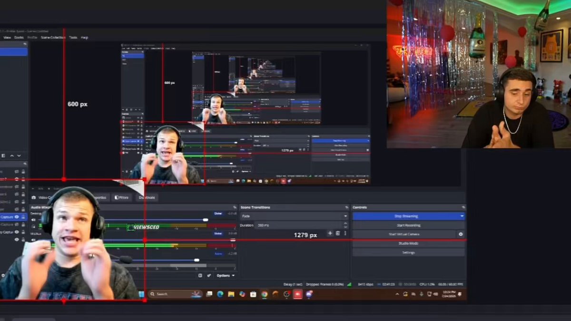Open transition properties three-dot menu

point(345,233)
